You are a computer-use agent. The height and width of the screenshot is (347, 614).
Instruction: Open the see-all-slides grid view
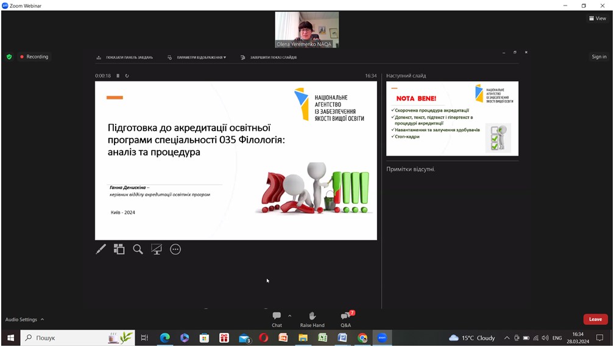tap(119, 249)
